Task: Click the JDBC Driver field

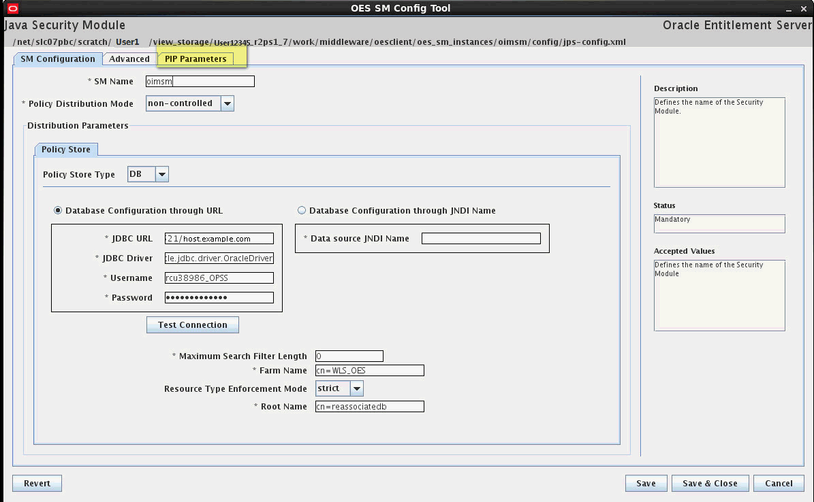Action: click(219, 258)
